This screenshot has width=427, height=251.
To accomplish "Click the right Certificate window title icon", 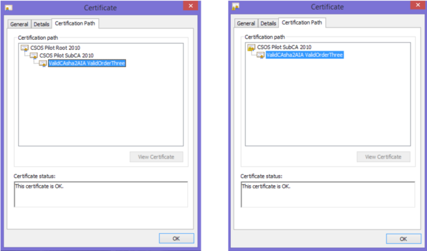I will pos(235,6).
